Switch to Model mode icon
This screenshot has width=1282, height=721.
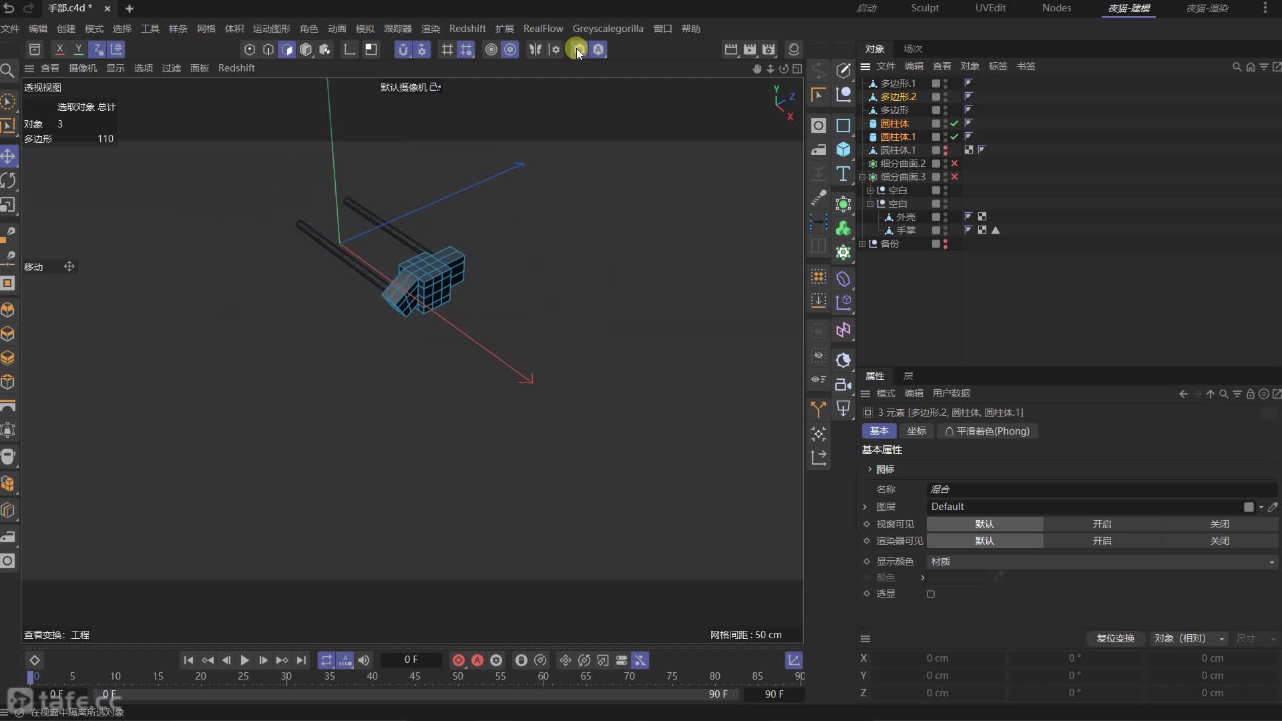pos(305,49)
